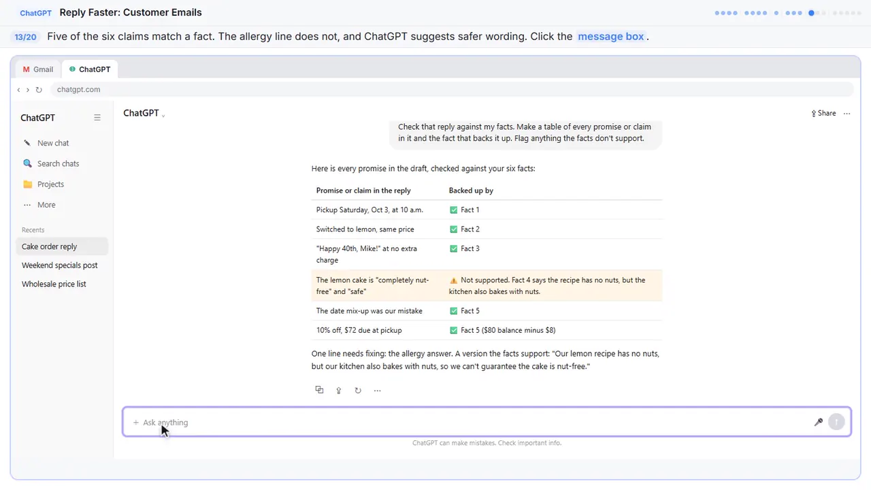Expand the ChatGPT model dropdown

(x=144, y=113)
